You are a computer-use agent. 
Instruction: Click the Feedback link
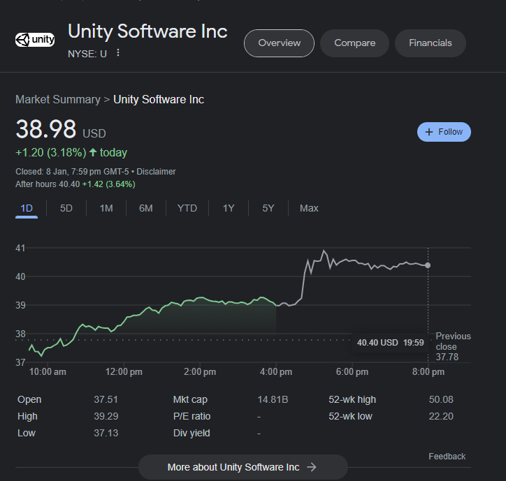[447, 457]
